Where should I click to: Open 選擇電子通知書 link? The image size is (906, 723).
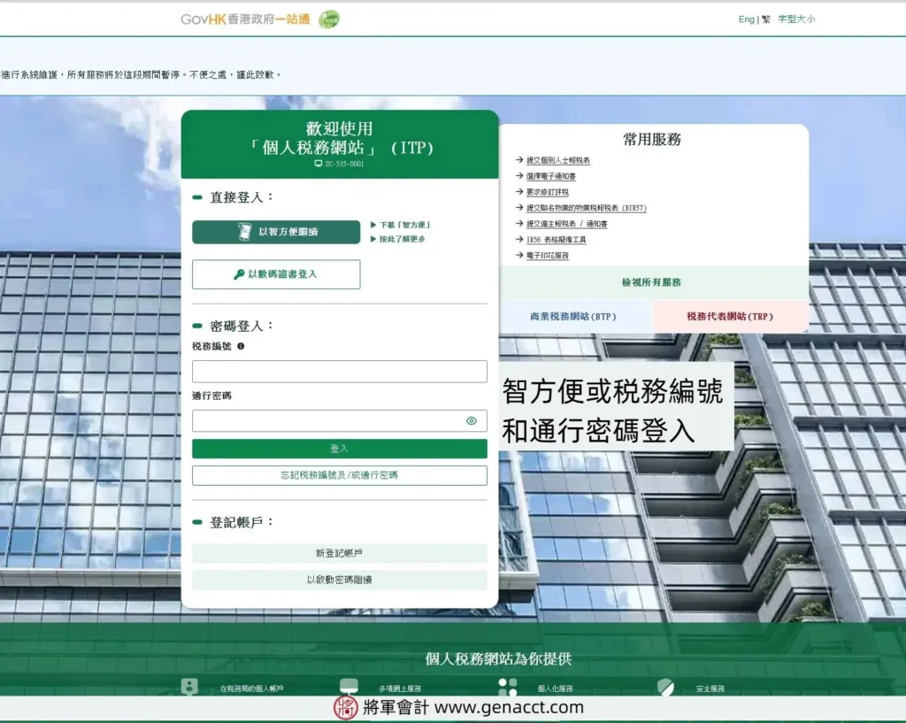550,176
